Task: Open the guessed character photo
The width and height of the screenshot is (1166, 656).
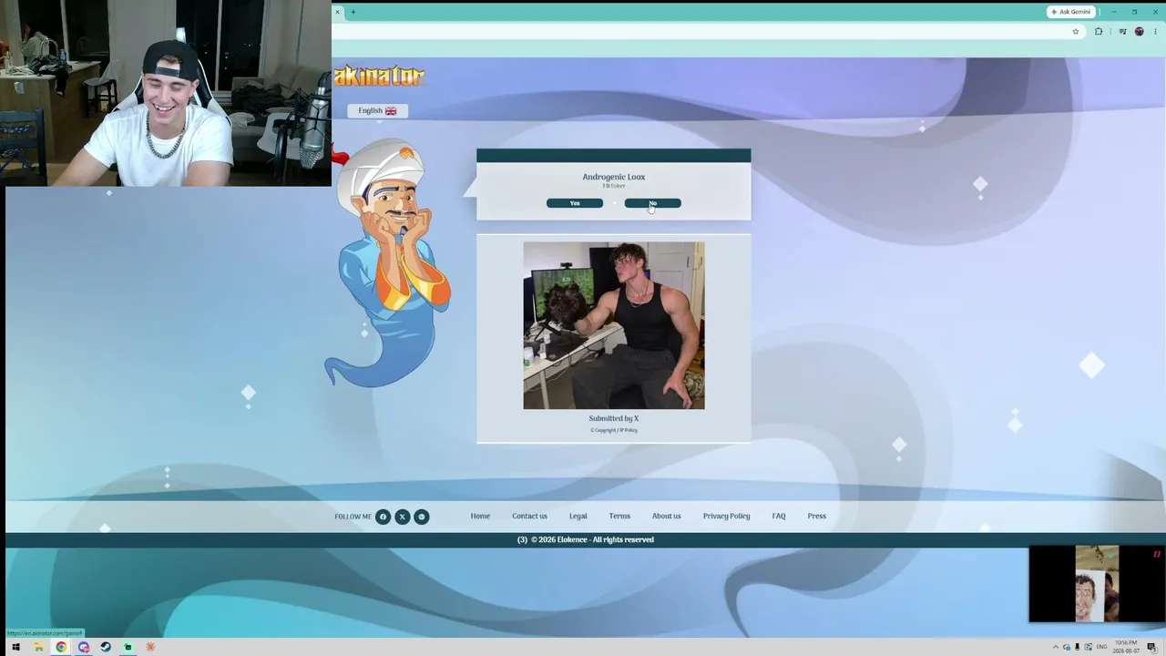Action: [x=614, y=325]
